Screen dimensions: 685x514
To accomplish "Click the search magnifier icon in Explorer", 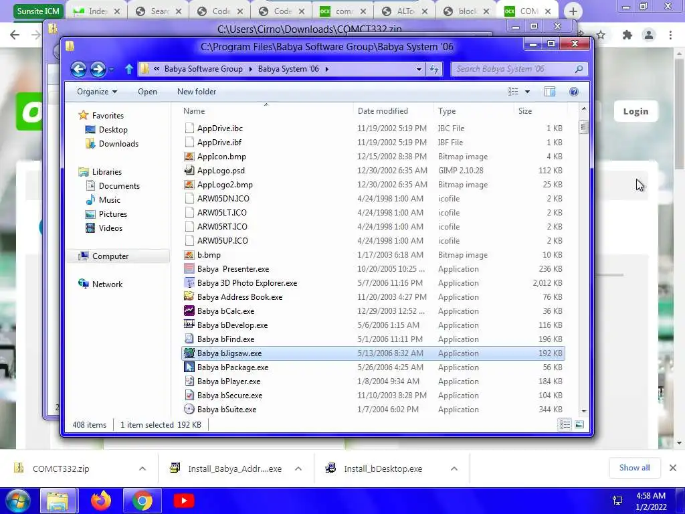I will [x=579, y=69].
